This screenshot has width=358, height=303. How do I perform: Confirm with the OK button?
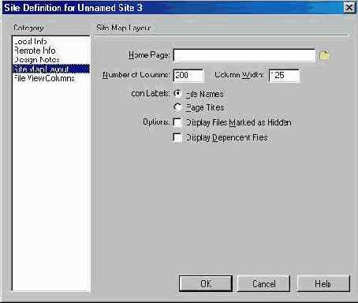[x=206, y=283]
